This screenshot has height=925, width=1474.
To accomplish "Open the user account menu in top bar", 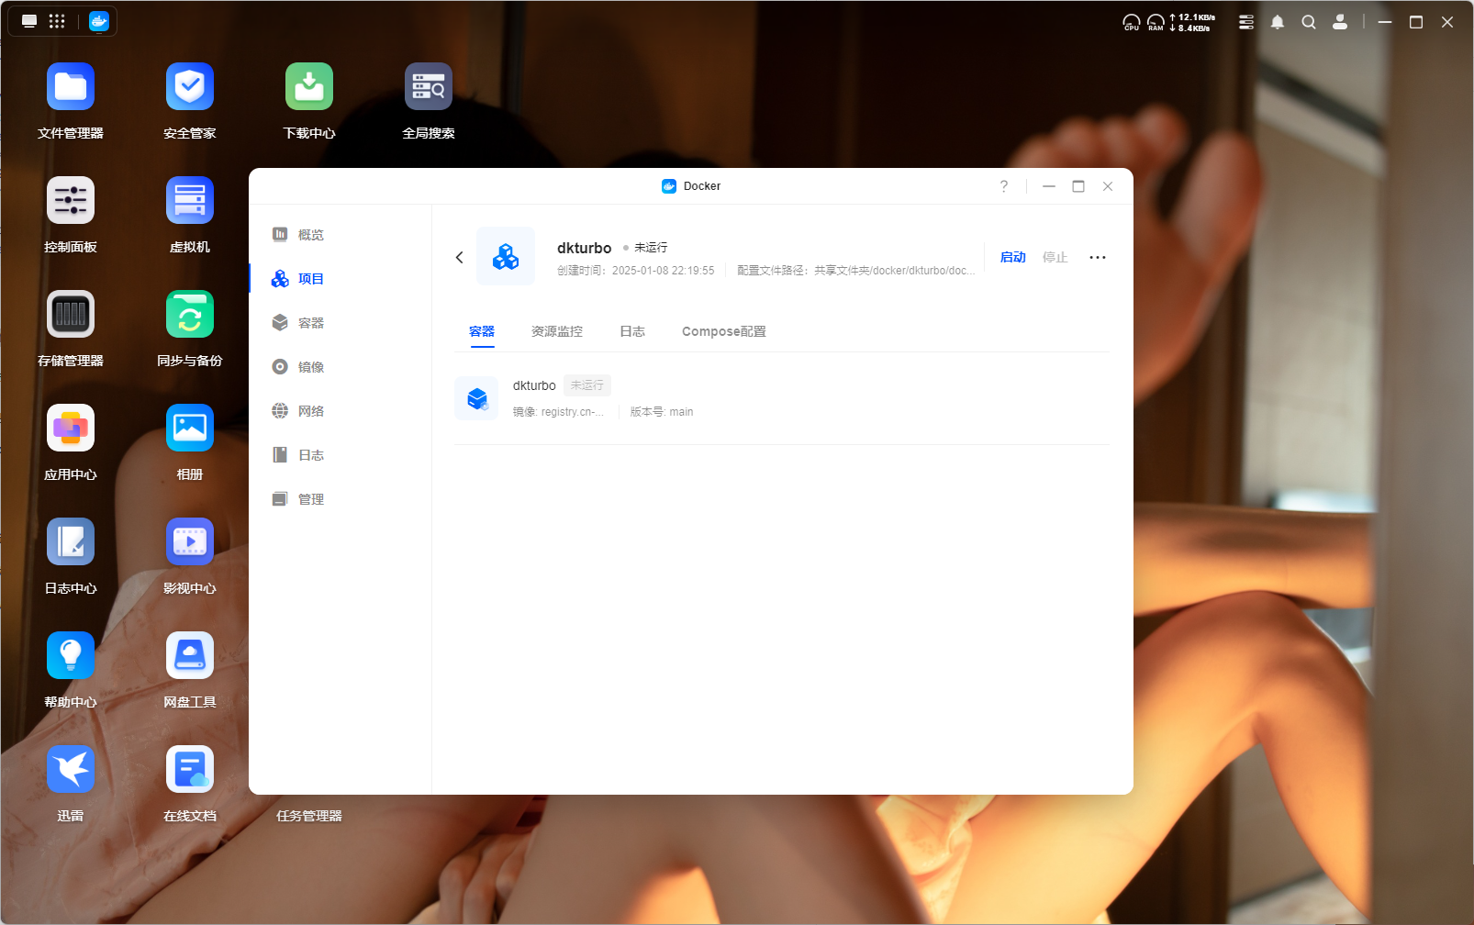I will pyautogui.click(x=1340, y=22).
